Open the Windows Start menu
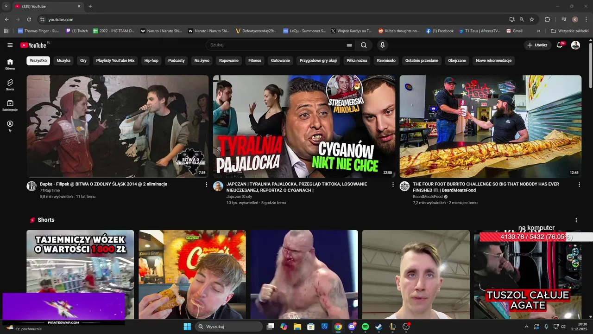The image size is (593, 334). point(187,327)
